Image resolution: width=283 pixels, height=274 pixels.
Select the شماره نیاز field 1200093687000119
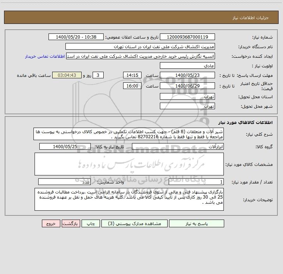(187, 37)
